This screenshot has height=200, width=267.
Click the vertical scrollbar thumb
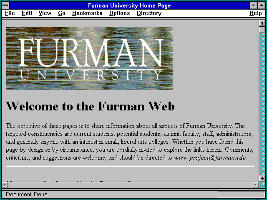(x=262, y=30)
